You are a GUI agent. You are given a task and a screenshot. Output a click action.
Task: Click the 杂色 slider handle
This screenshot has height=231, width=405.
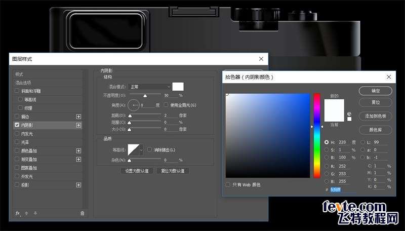(130, 161)
